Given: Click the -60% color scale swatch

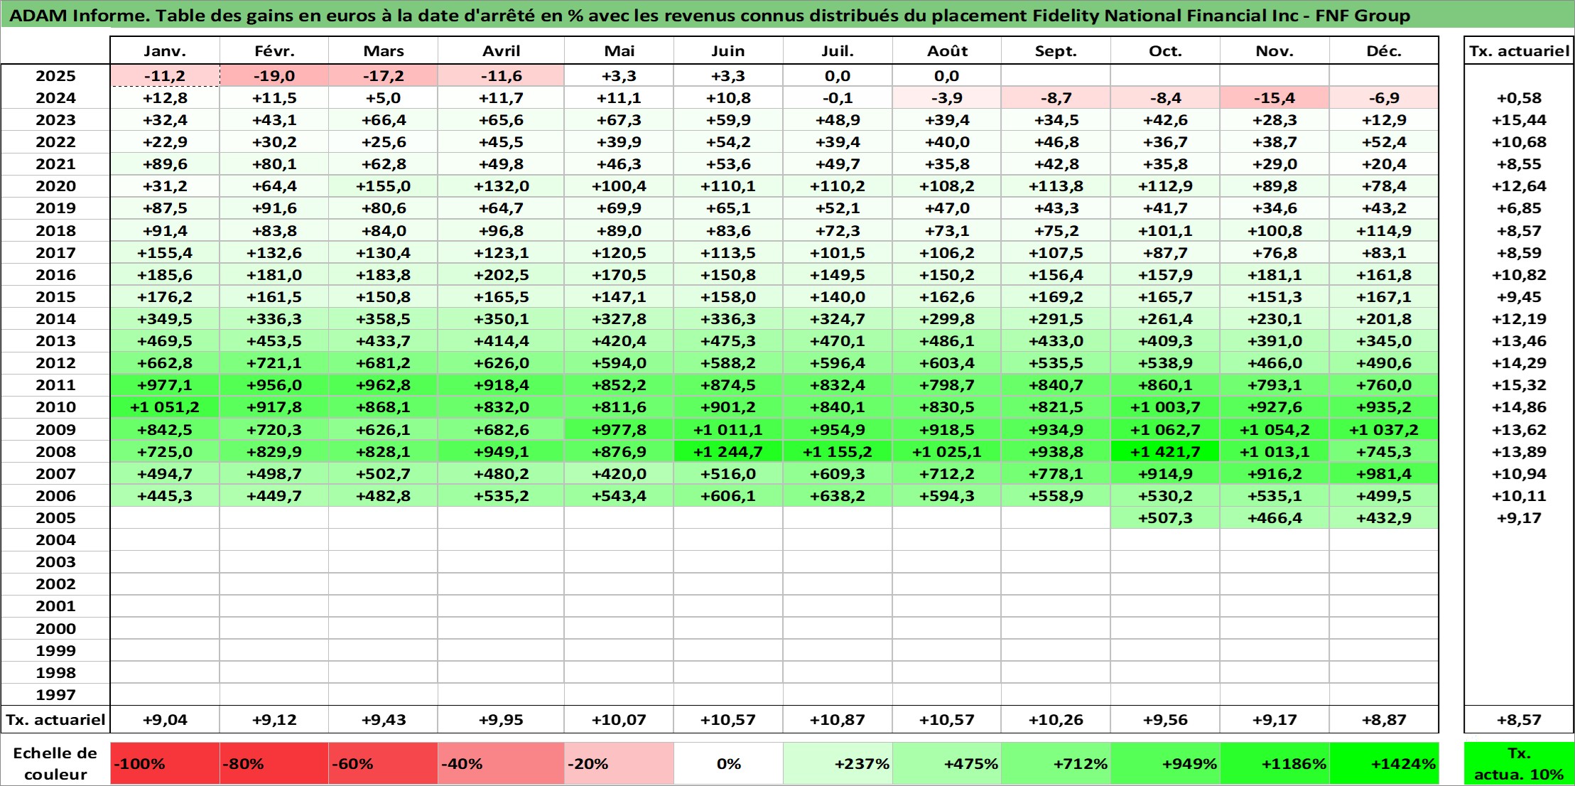Looking at the screenshot, I should pyautogui.click(x=383, y=764).
